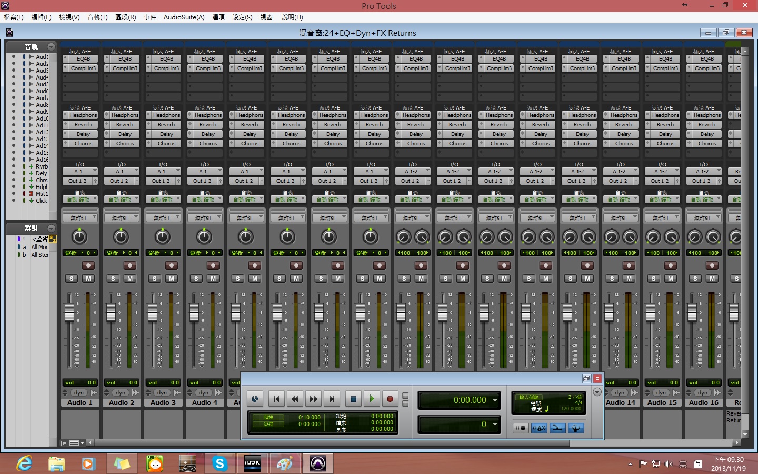Viewport: 758px width, 474px height.
Task: Click the Mst1 master fader track icon
Action: pos(31,194)
